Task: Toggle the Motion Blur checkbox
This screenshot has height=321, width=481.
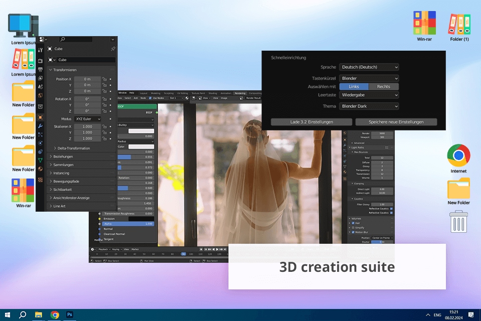Action: pos(353,232)
